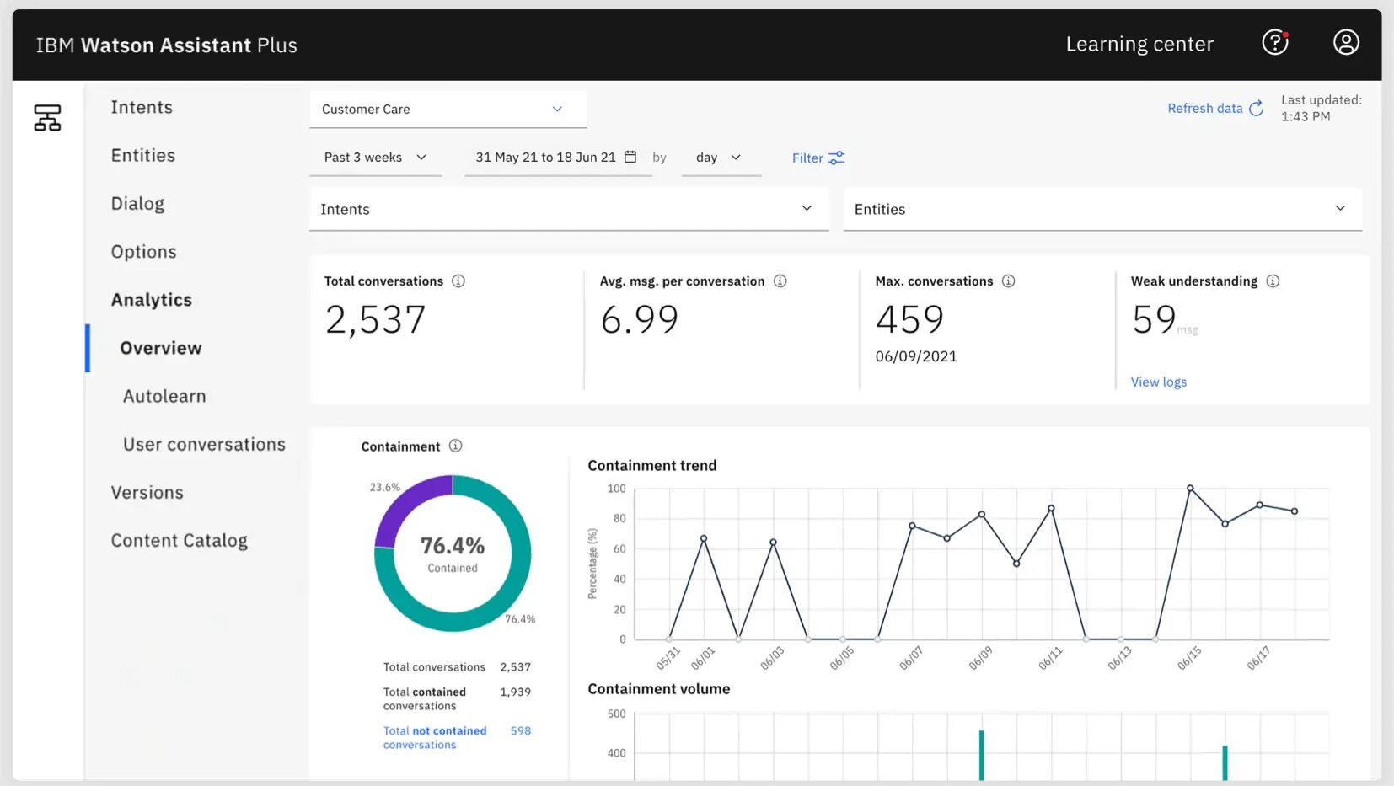Click the Containment volume heading
Screen dimensions: 1394x786
click(659, 688)
